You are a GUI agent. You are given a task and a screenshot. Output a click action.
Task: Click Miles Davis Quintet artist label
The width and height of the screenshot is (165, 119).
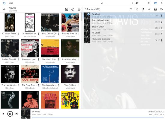(50, 88)
